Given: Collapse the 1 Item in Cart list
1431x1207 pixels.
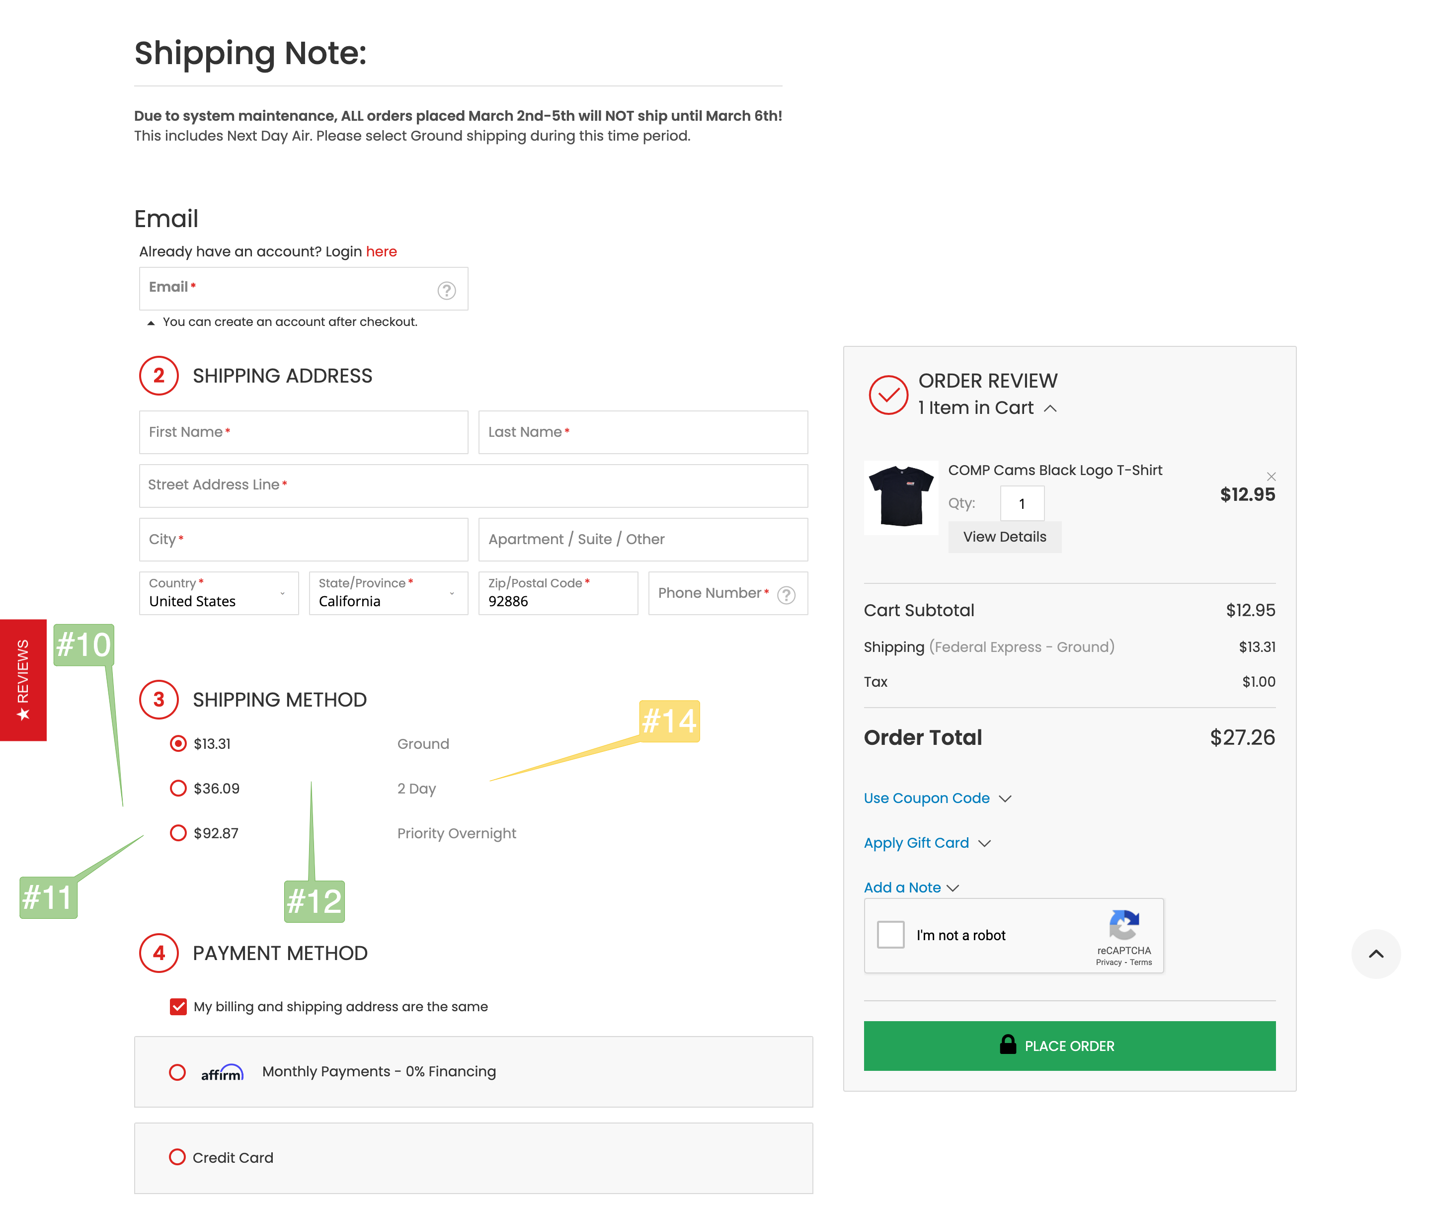Looking at the screenshot, I should coord(1050,408).
